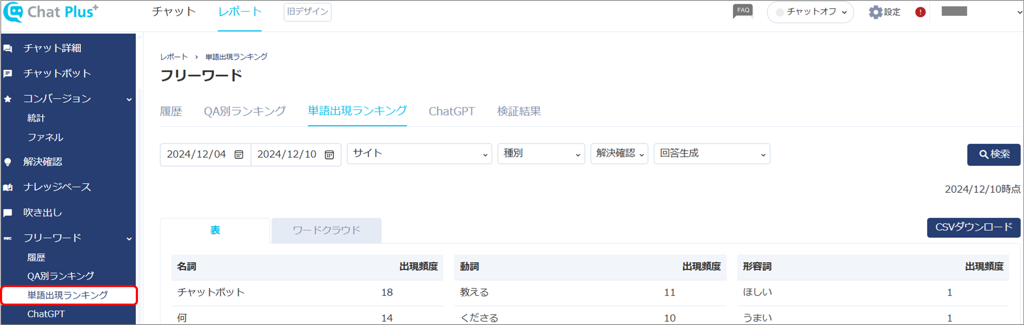This screenshot has width=1024, height=325.
Task: Click the 教える verb row
Action: (x=590, y=292)
